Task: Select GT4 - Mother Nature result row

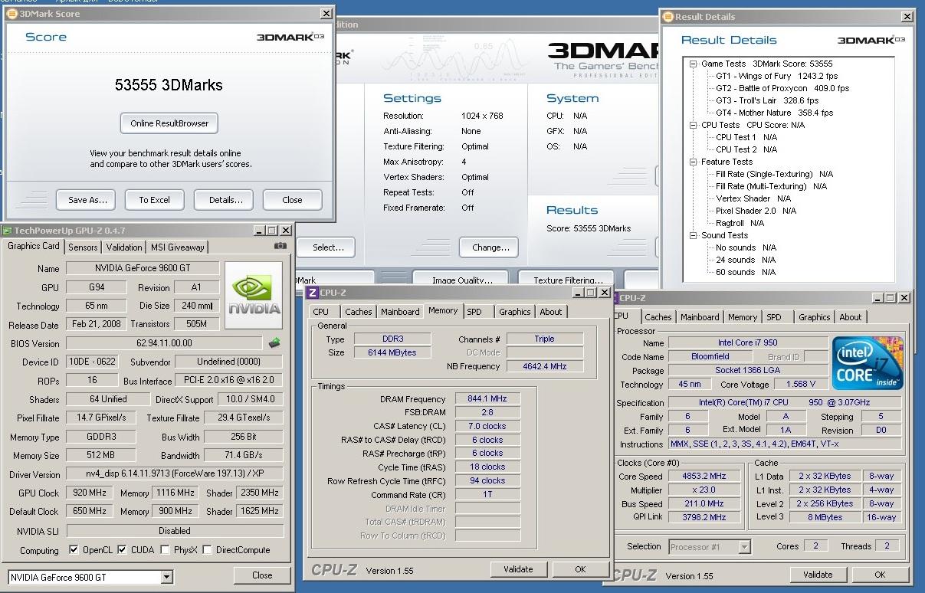Action: 774,113
